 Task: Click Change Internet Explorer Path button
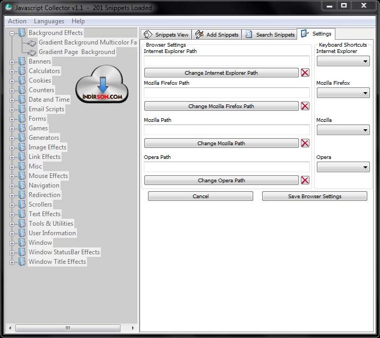tap(221, 73)
